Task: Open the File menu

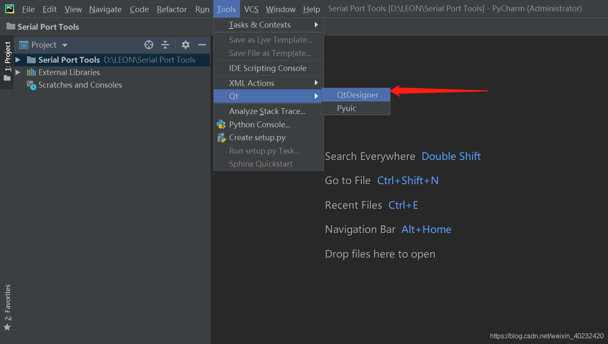Action: 28,9
